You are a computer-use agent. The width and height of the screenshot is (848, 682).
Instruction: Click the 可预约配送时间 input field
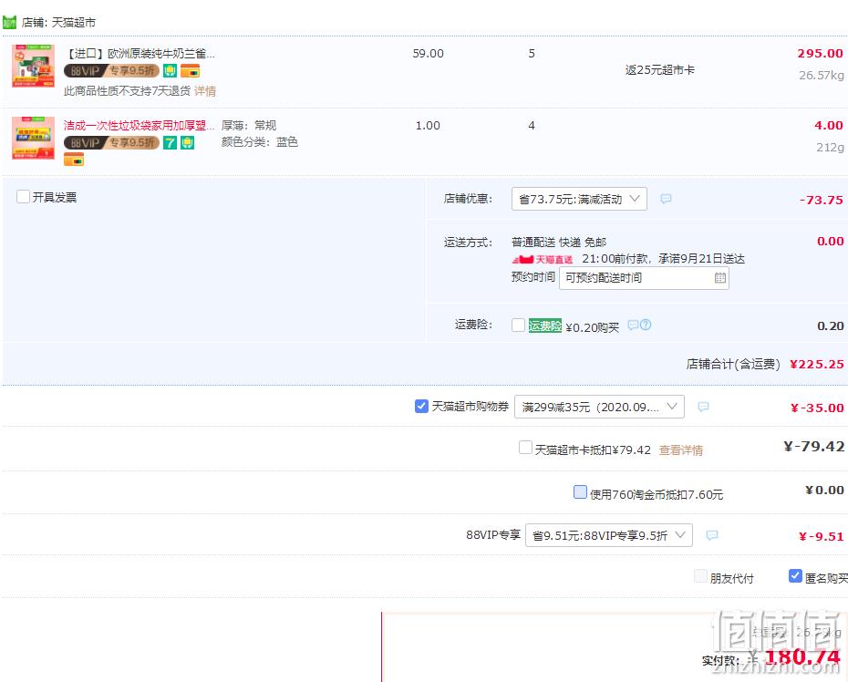coord(644,278)
